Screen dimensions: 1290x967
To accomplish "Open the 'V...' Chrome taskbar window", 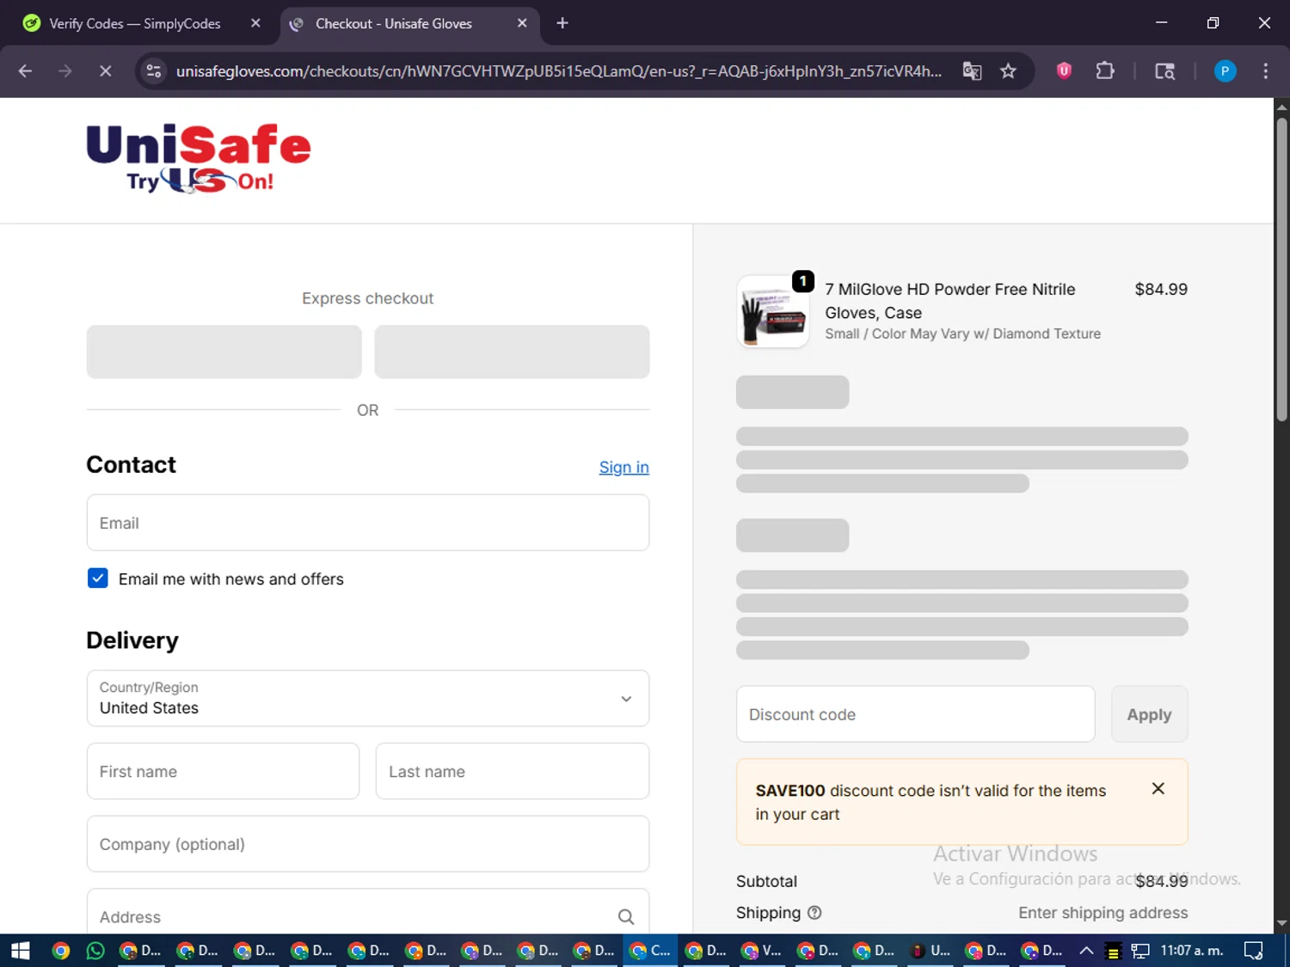I will 761,951.
